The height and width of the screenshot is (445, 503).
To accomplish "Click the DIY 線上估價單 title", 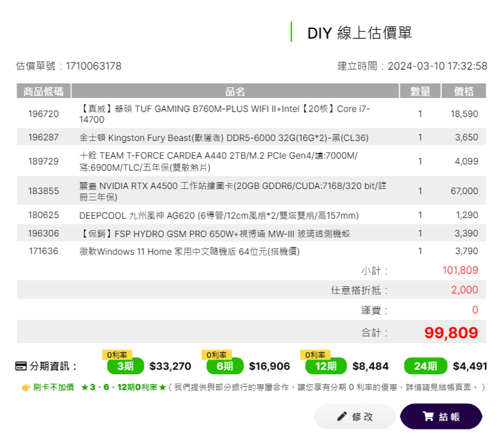I will pyautogui.click(x=359, y=33).
